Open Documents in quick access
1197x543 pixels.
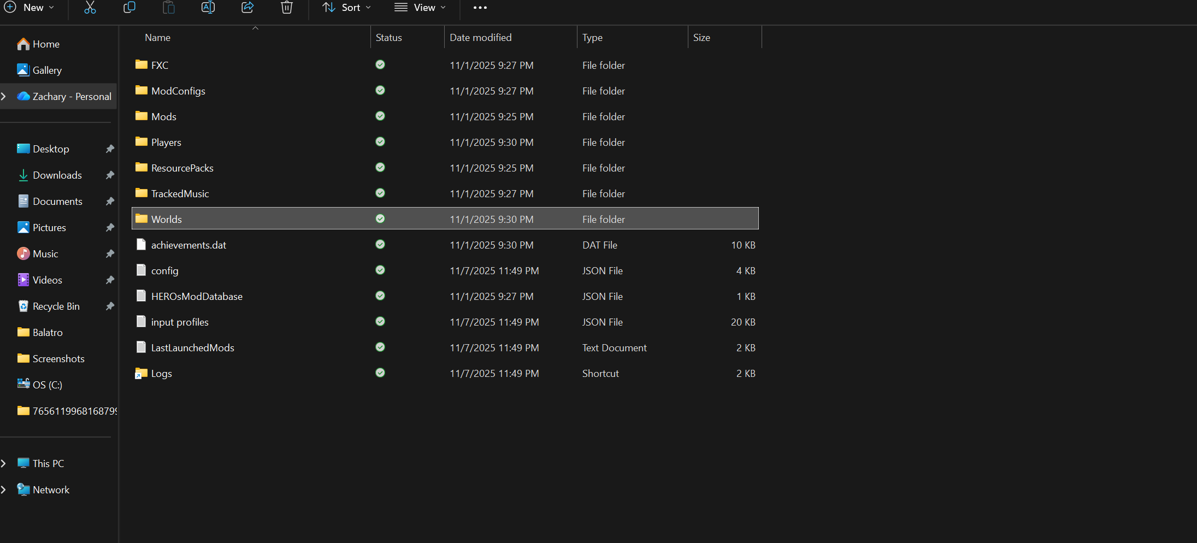[57, 202]
